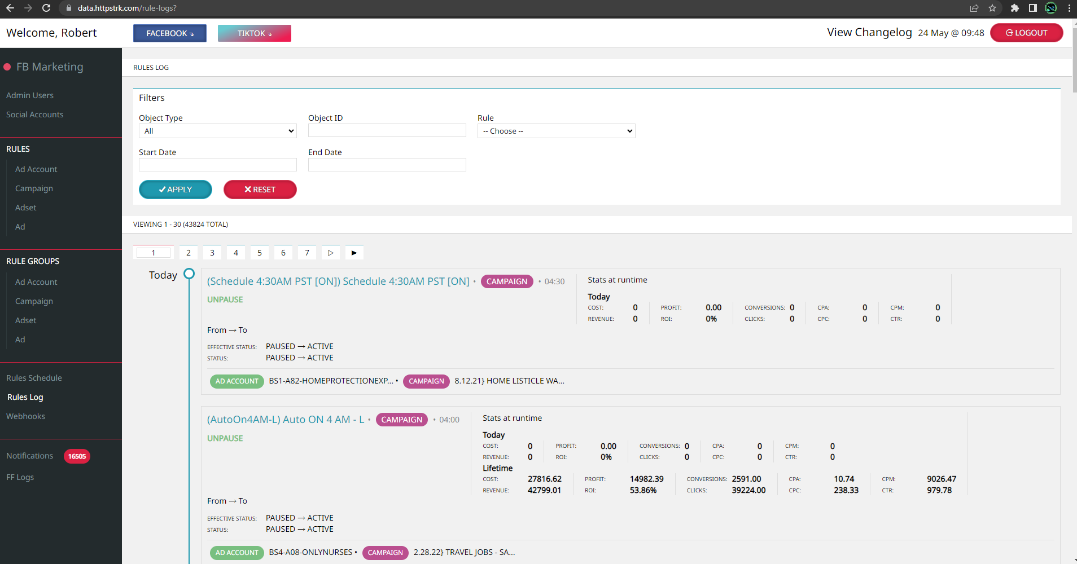The height and width of the screenshot is (564, 1077).
Task: Expand the Rule Choose dropdown
Action: [556, 131]
